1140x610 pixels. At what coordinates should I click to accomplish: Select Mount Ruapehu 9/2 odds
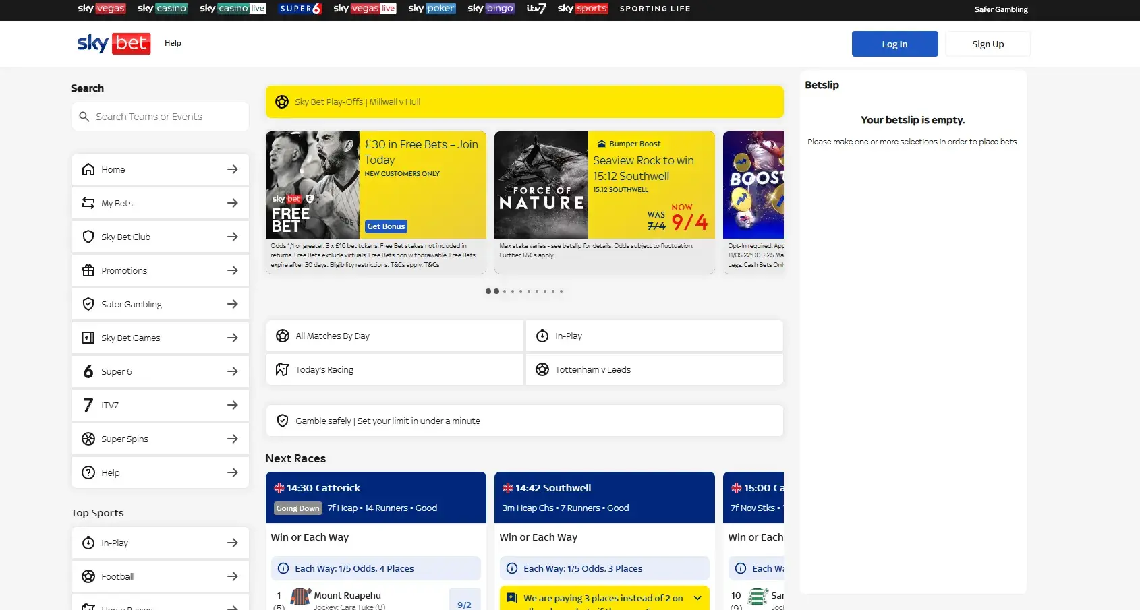(x=464, y=599)
